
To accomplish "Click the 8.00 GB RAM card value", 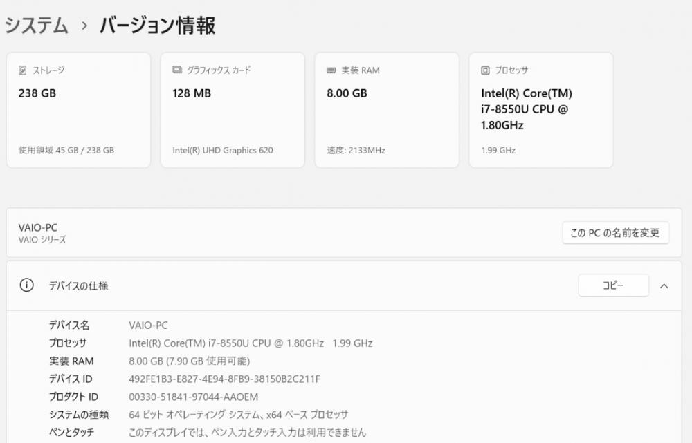I will coord(347,93).
